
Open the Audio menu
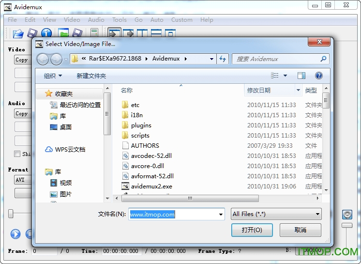96,20
